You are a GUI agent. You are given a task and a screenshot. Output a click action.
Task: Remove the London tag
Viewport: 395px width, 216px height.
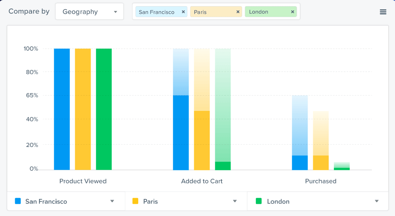tap(292, 12)
